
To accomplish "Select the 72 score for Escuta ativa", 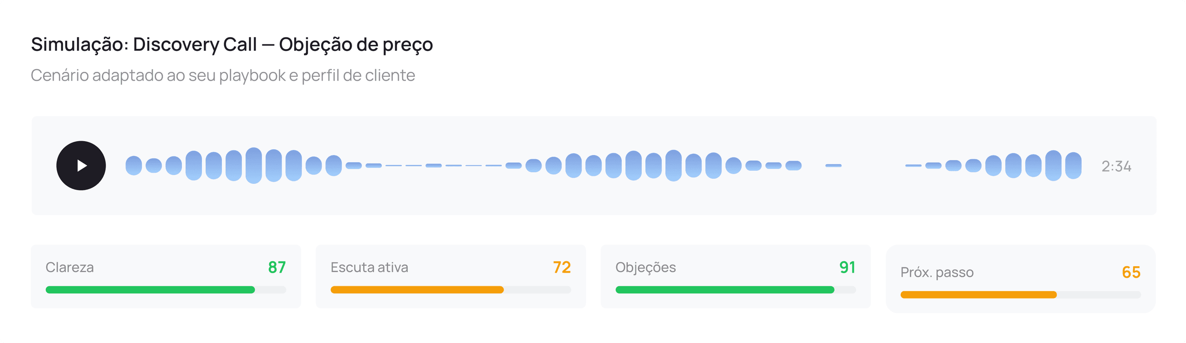I will point(561,267).
